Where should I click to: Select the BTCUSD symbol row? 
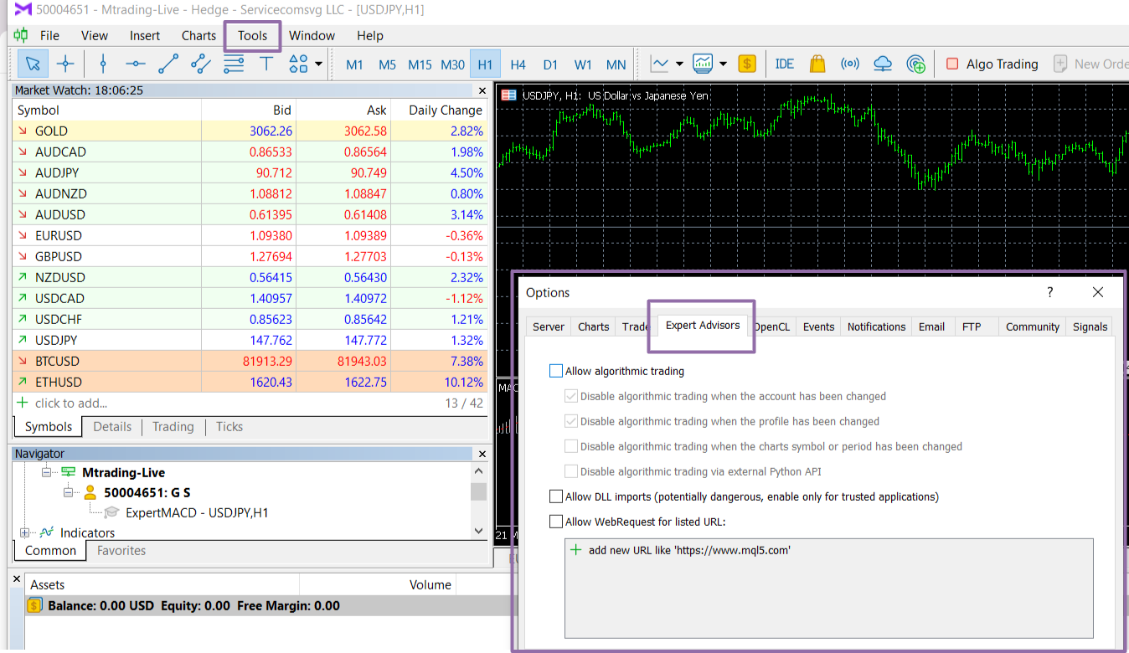250,361
